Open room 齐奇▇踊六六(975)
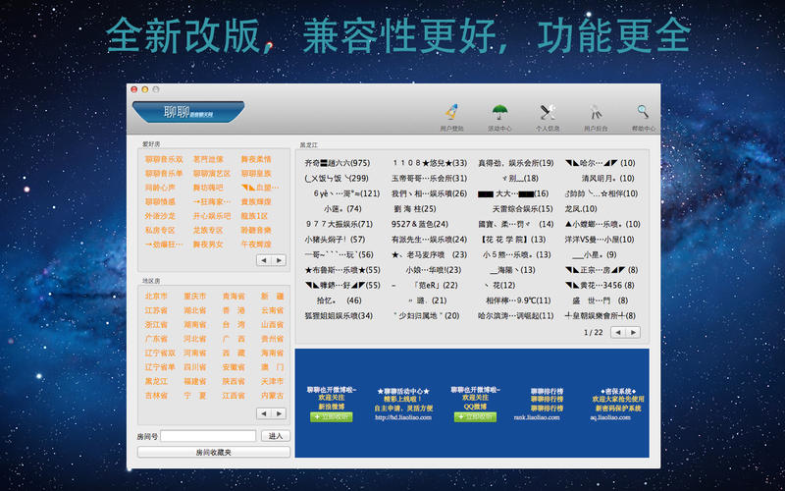 point(337,163)
